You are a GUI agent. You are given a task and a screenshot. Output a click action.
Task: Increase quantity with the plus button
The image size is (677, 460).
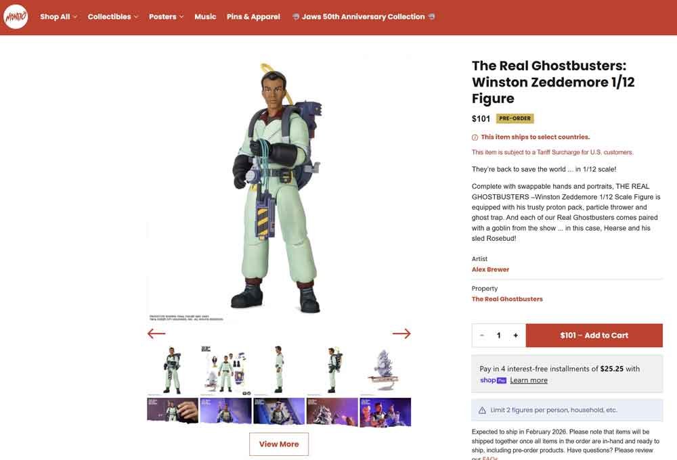tap(515, 336)
